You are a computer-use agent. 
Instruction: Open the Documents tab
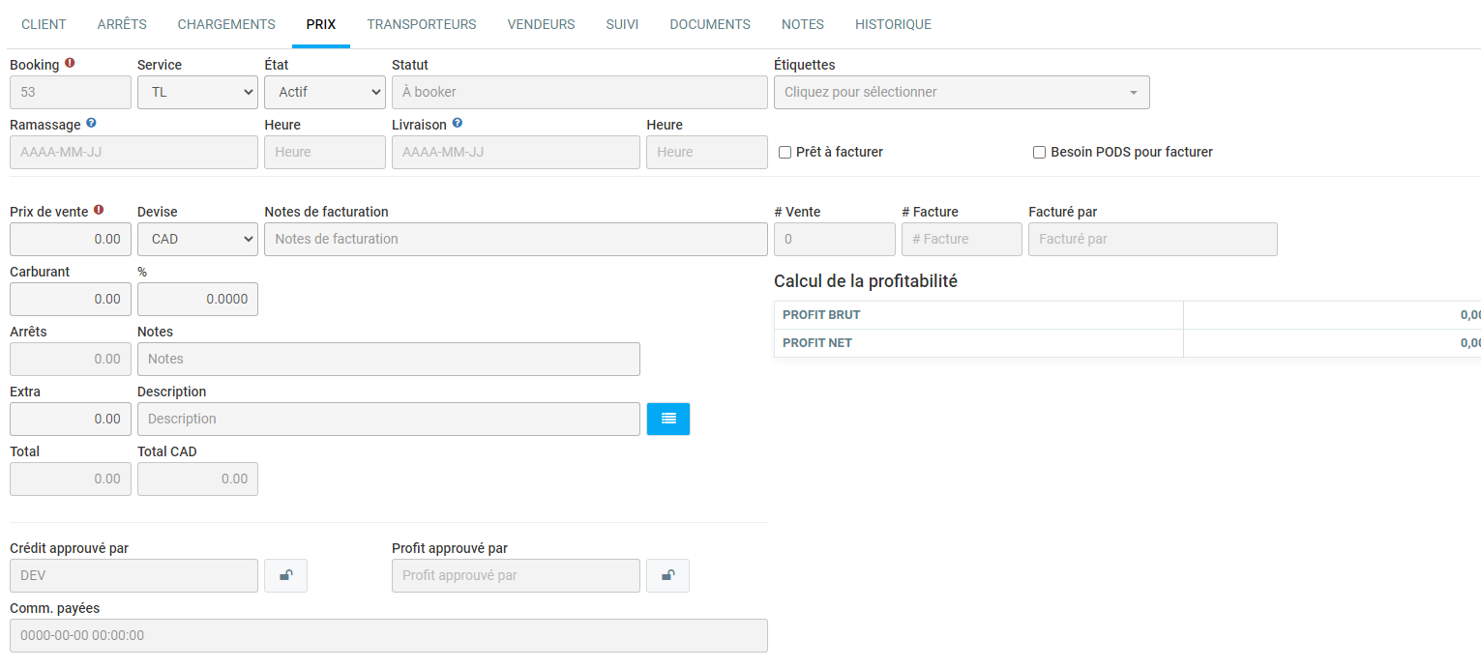point(709,24)
